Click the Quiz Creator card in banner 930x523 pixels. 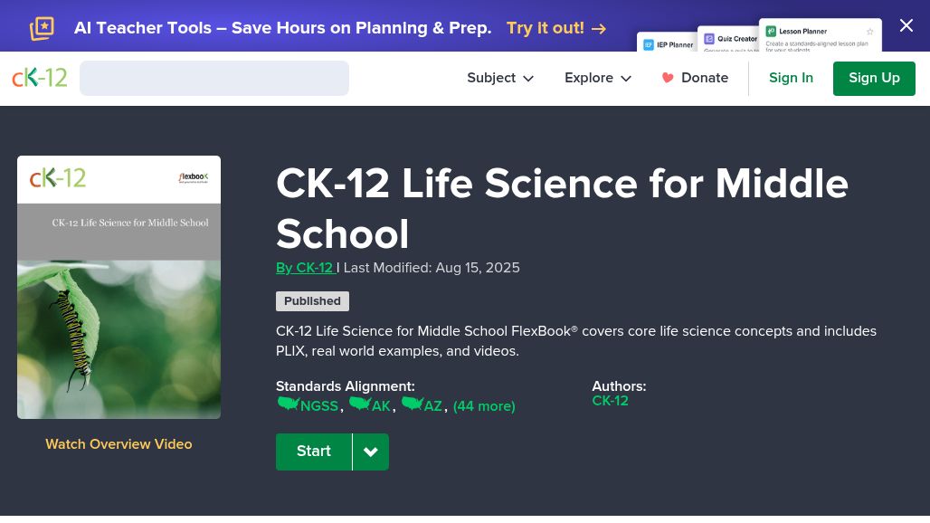[729, 40]
